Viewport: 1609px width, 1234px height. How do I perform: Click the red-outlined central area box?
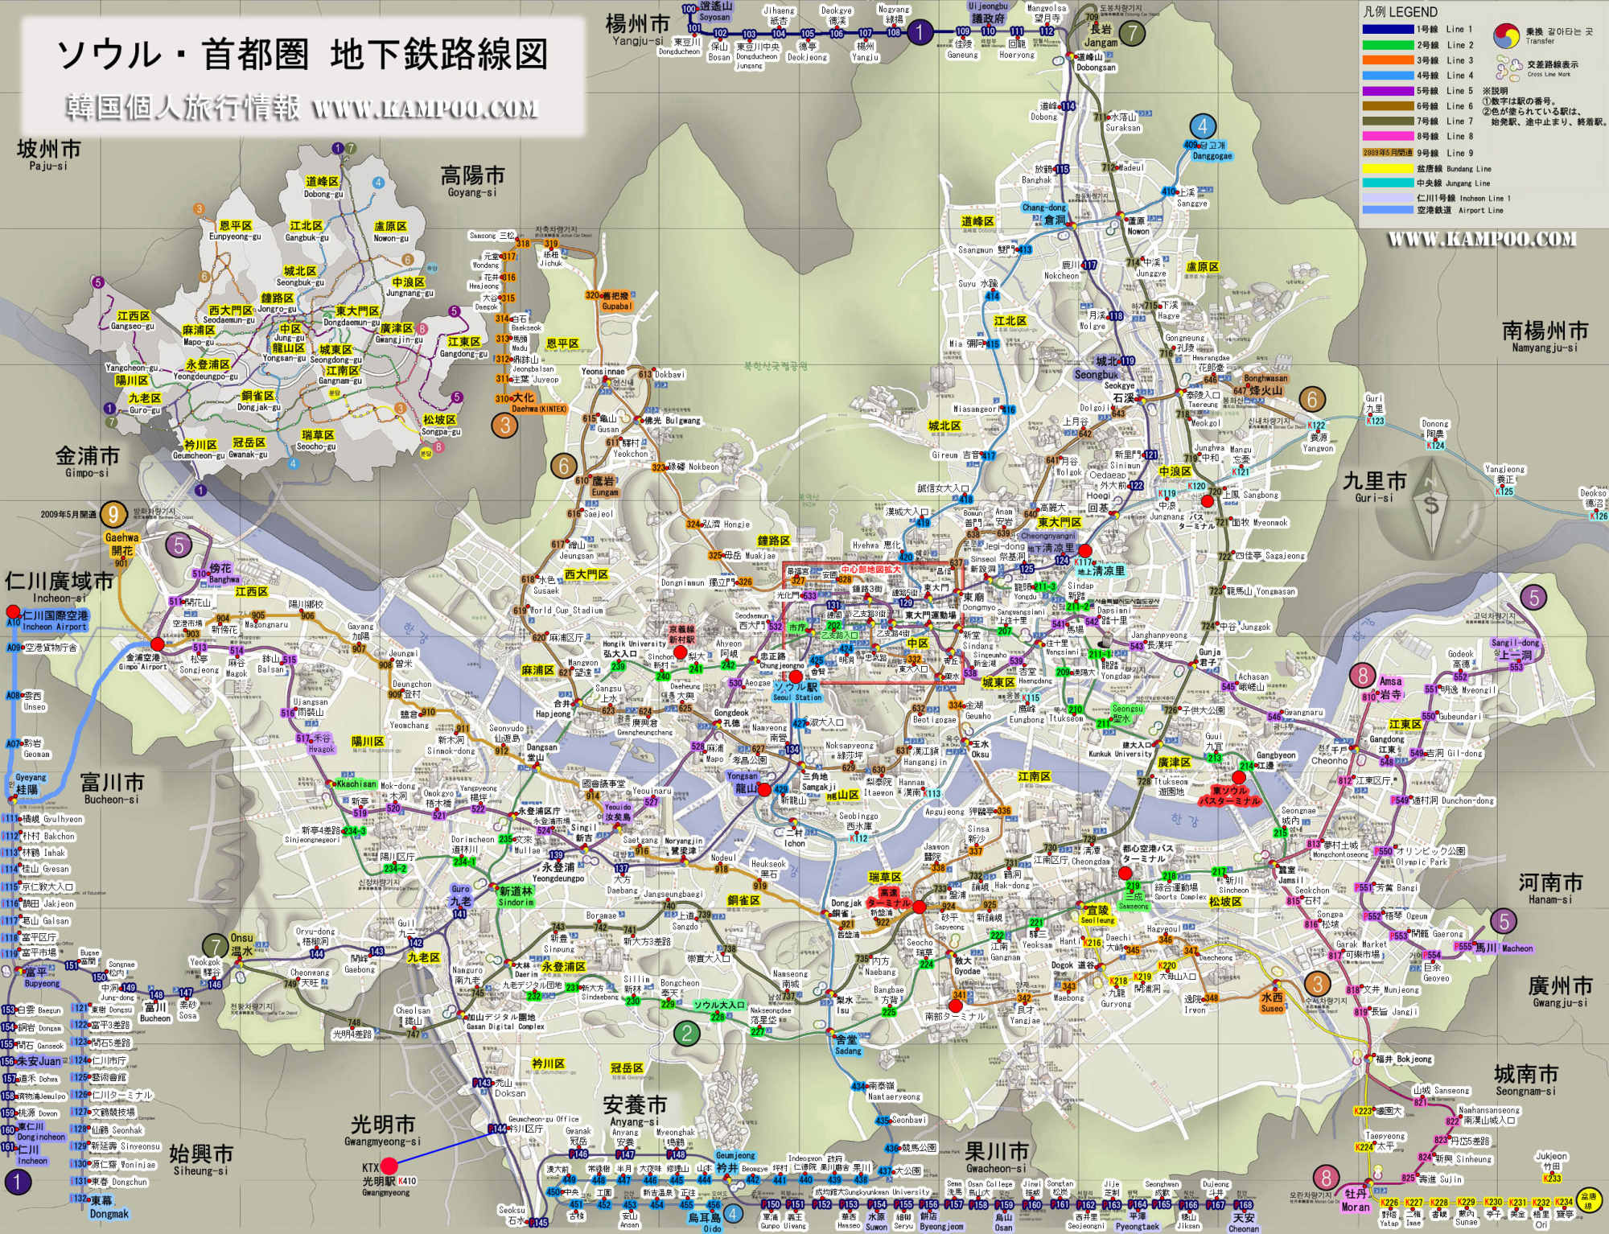click(872, 624)
